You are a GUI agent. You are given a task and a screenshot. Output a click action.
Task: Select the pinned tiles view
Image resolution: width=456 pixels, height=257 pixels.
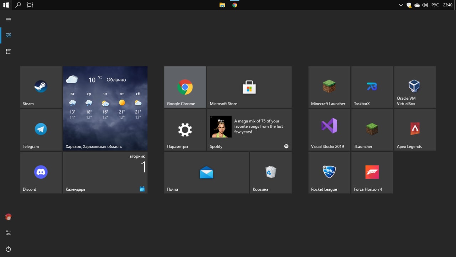(9, 35)
